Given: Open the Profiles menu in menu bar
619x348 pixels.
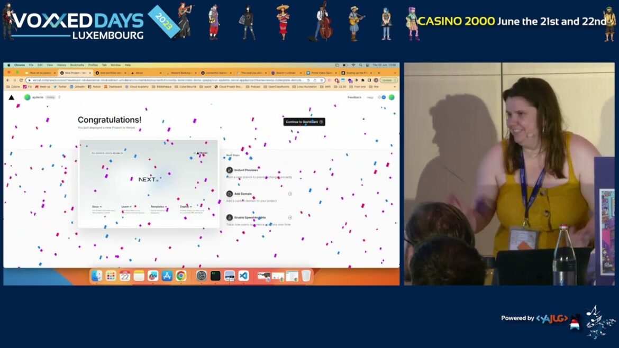Looking at the screenshot, I should (93, 65).
